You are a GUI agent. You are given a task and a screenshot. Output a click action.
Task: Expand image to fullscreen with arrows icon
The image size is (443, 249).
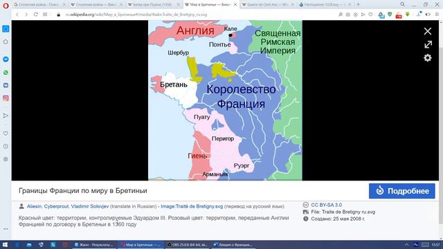point(428,44)
